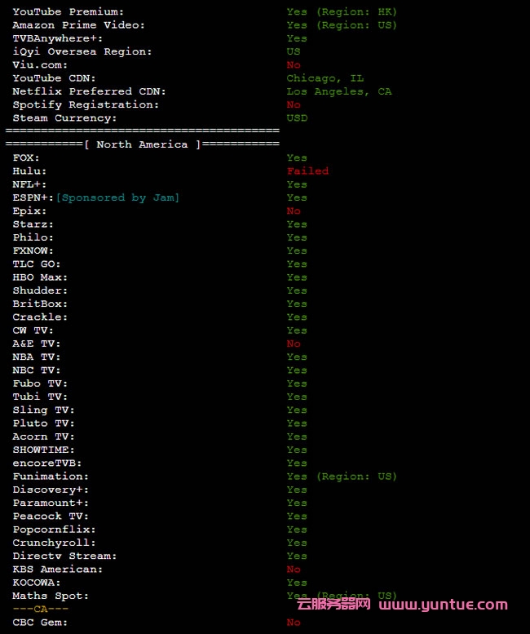Click the Chicago, IL CDN value
Image resolution: width=530 pixels, height=634 pixels.
325,78
